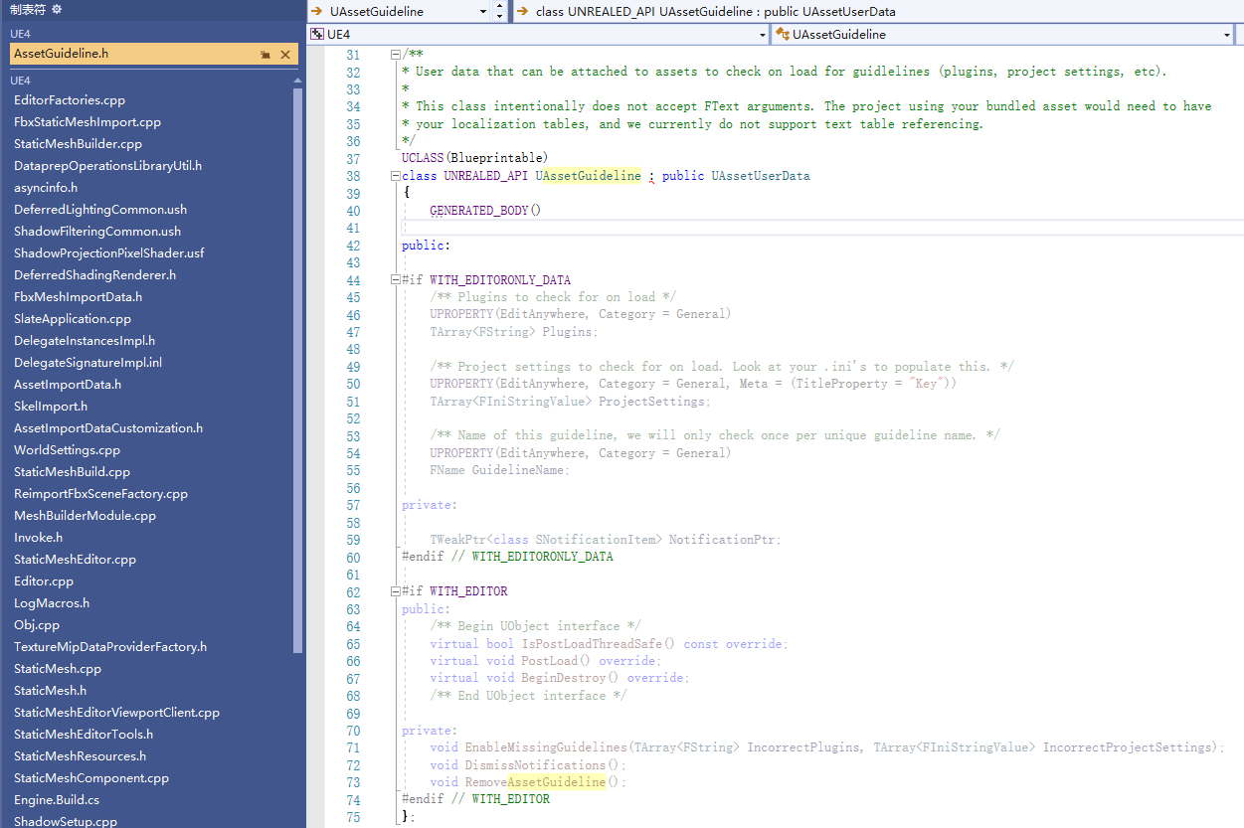Viewport: 1244px width, 828px height.
Task: Click the vertical scrollbar of the tab list
Action: tap(298, 368)
